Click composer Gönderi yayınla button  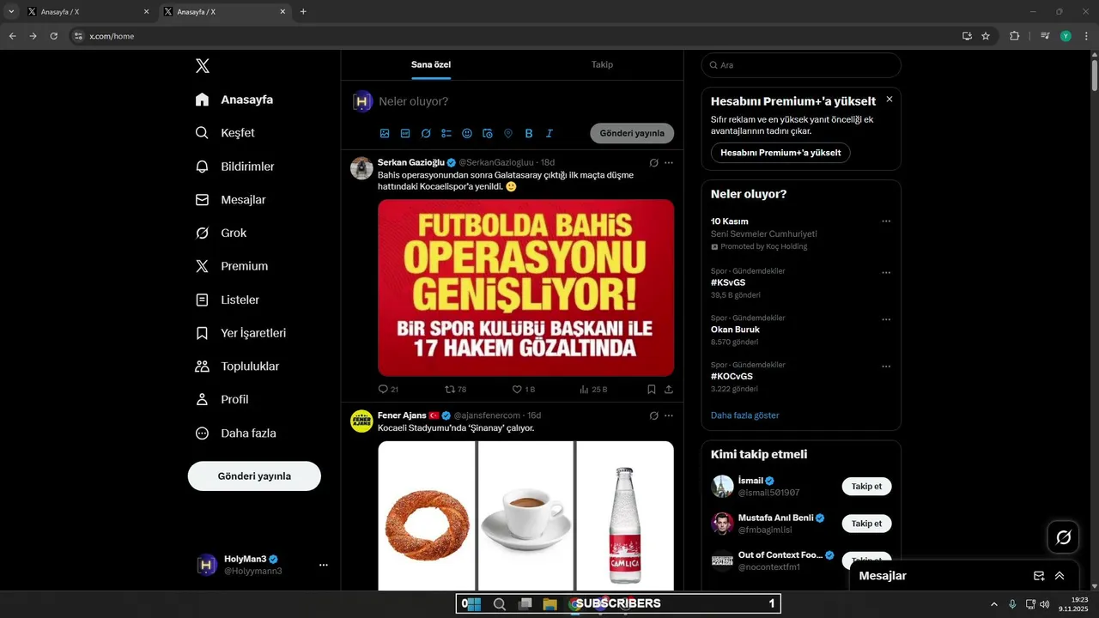tap(632, 133)
